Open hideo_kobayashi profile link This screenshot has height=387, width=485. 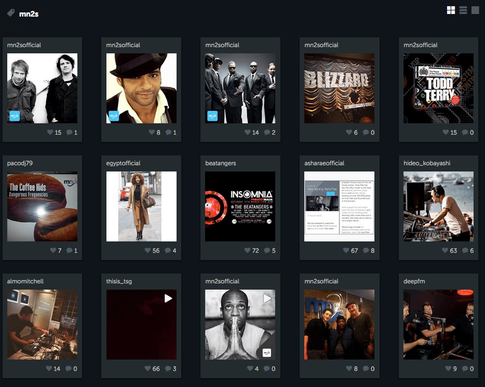[x=427, y=163]
